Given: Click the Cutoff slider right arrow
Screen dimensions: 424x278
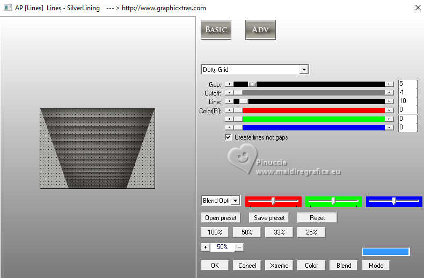Looking at the screenshot, I should [x=389, y=93].
